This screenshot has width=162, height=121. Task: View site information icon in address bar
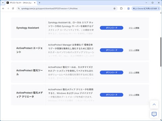pyautogui.click(x=19, y=8)
